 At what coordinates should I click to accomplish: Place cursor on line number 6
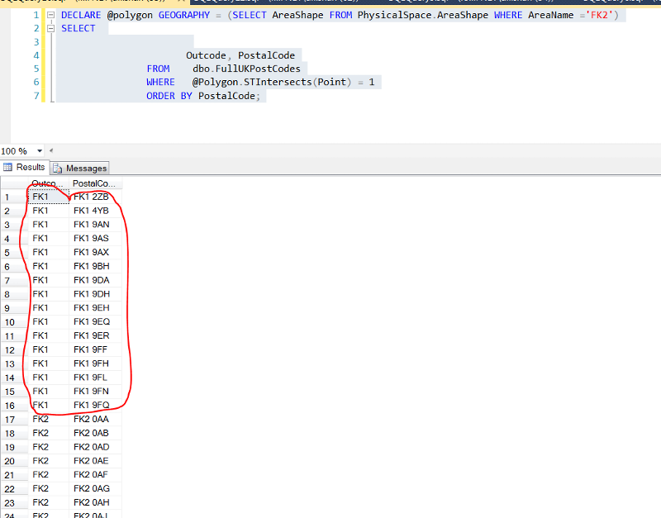tap(35, 82)
